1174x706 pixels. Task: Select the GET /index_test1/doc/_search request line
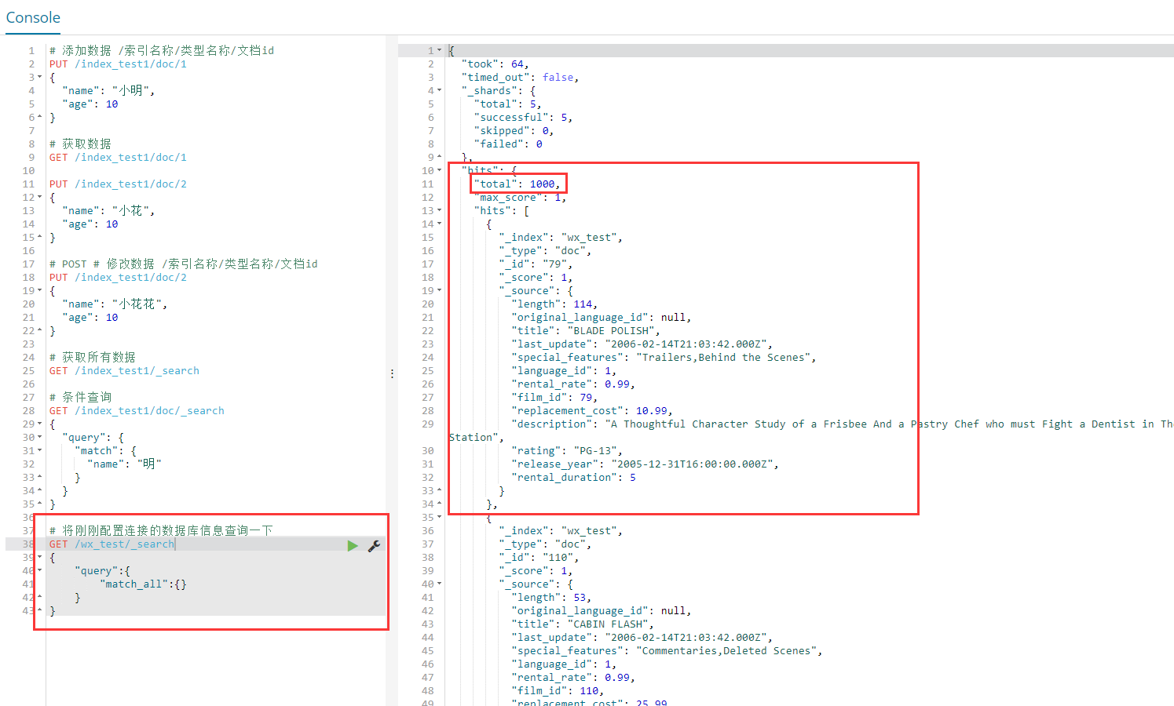point(137,411)
